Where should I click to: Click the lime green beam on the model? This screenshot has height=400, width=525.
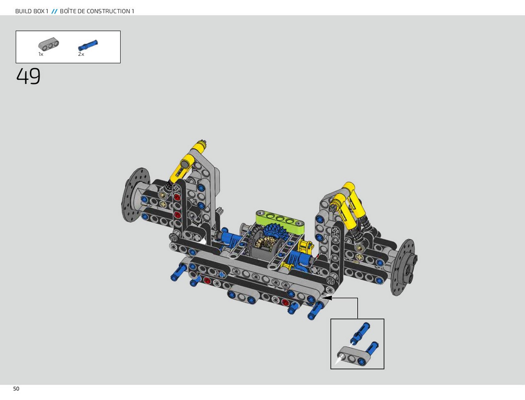click(x=280, y=222)
